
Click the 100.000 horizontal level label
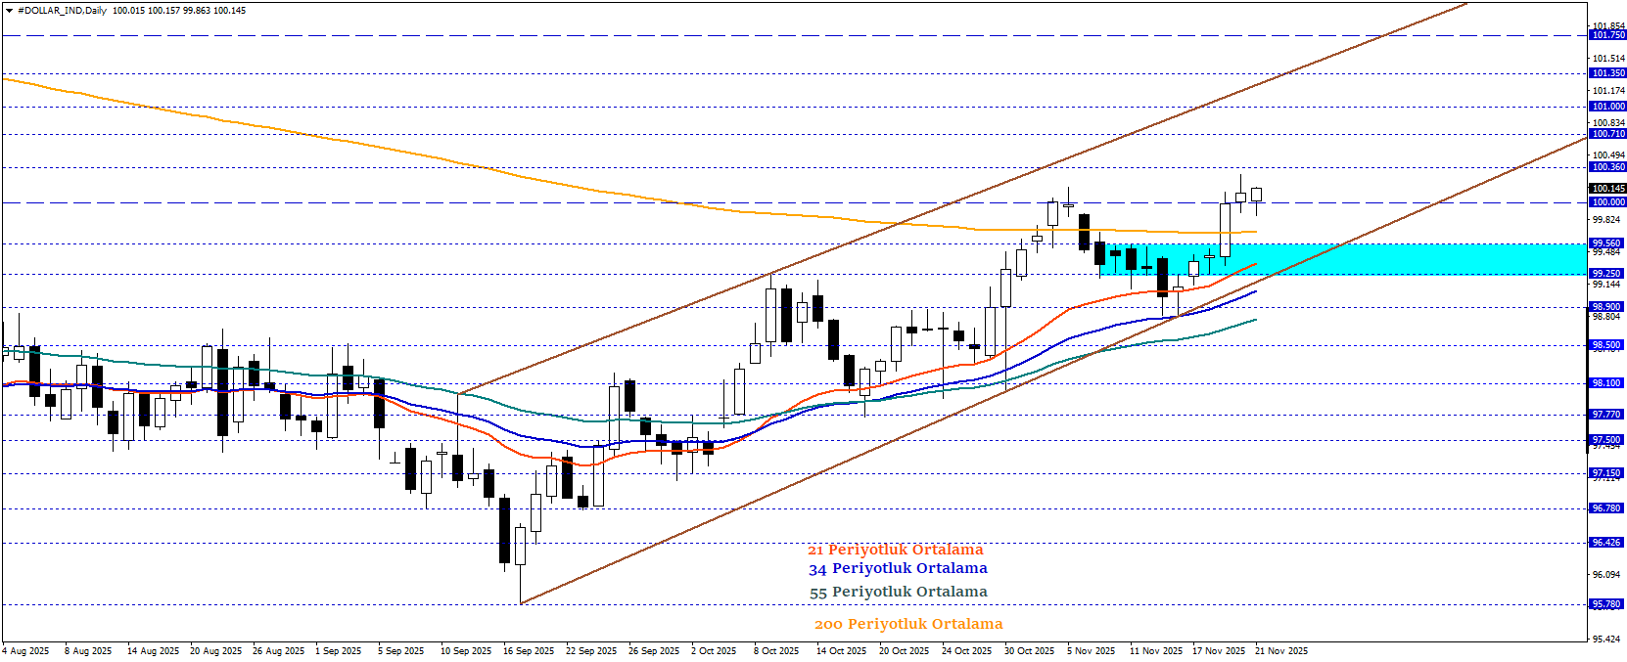(x=1606, y=202)
